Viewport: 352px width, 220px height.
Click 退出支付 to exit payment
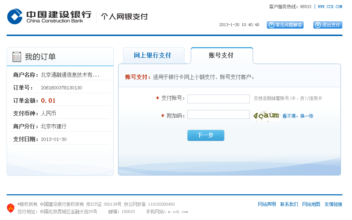click(328, 25)
